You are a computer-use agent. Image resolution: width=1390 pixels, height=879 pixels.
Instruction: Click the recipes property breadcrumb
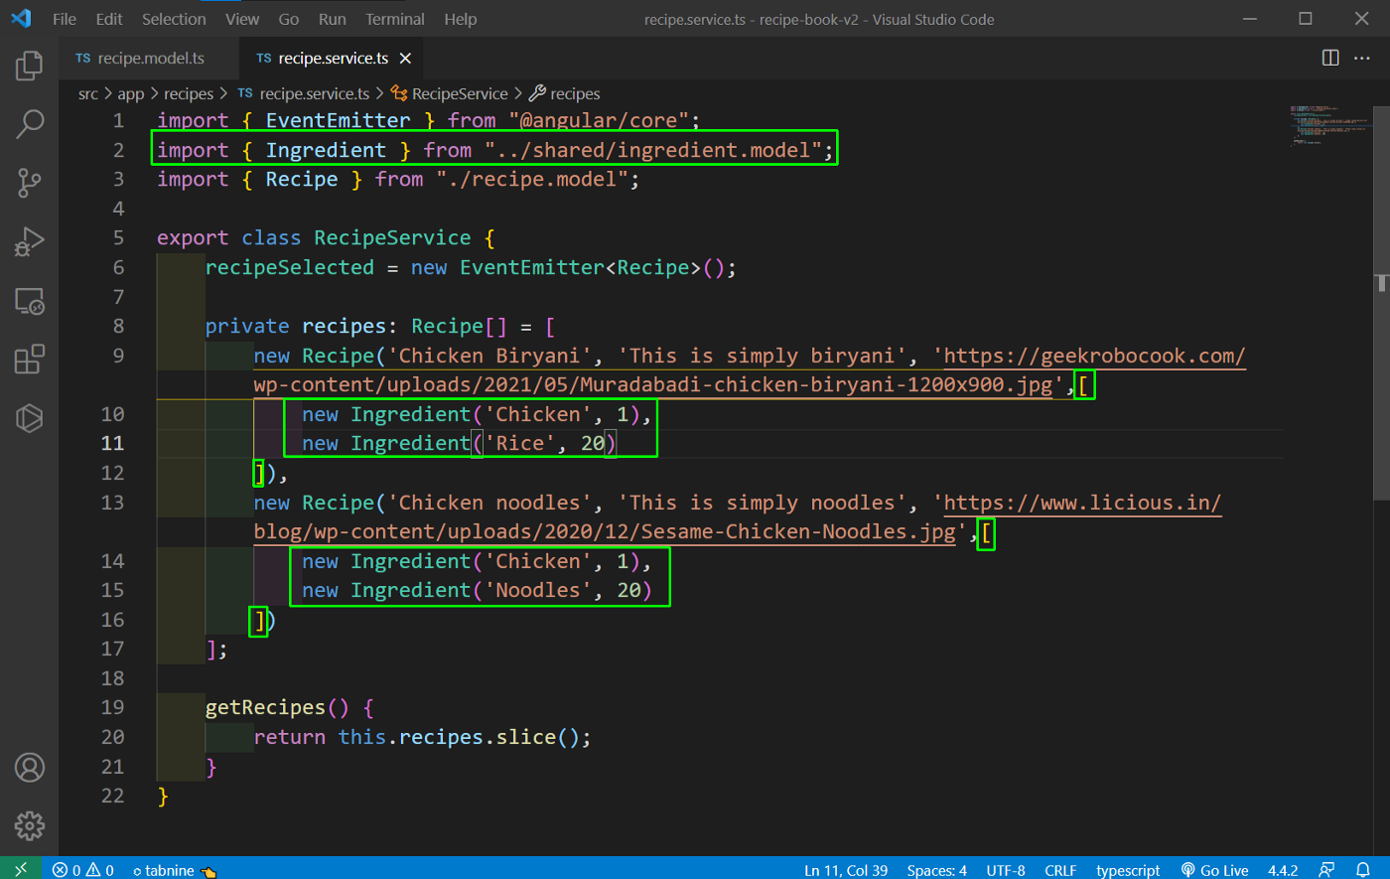pos(565,93)
